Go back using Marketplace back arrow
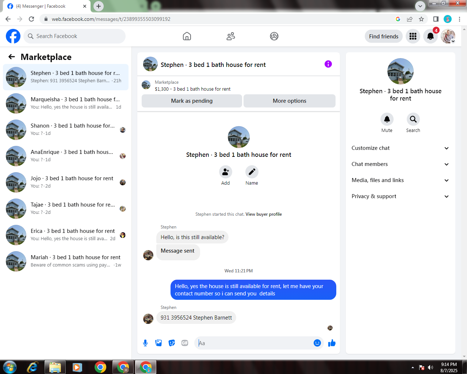Image resolution: width=467 pixels, height=374 pixels. [x=12, y=57]
